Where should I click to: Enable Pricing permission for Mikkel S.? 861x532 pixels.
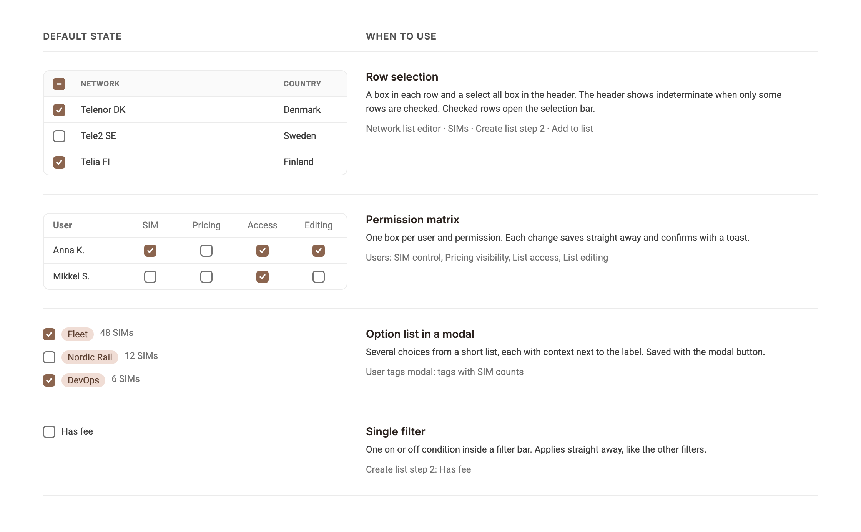point(206,276)
